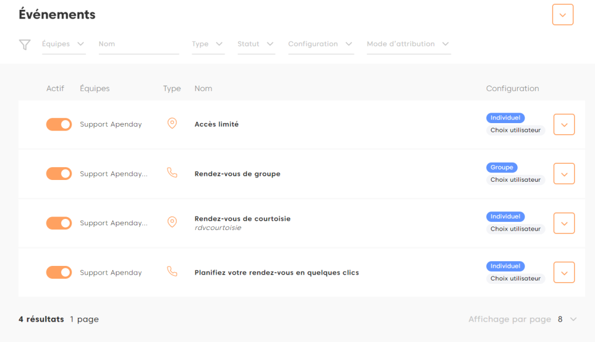Expand the Statut filter dropdown
The image size is (595, 342).
tap(256, 44)
